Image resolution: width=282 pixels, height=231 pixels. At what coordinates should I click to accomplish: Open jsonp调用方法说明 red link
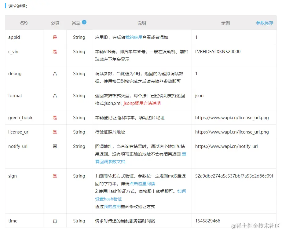pyautogui.click(x=142, y=103)
